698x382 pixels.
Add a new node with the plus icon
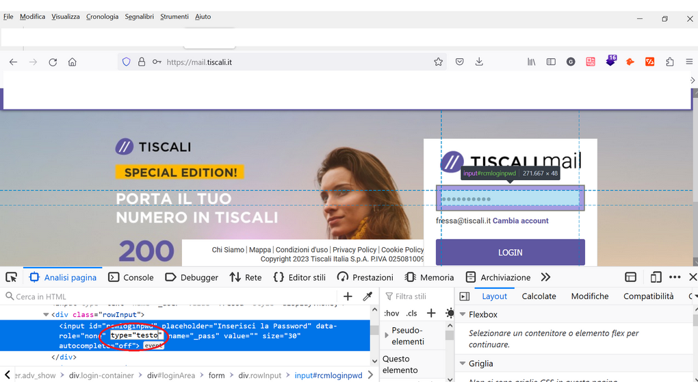(x=348, y=296)
